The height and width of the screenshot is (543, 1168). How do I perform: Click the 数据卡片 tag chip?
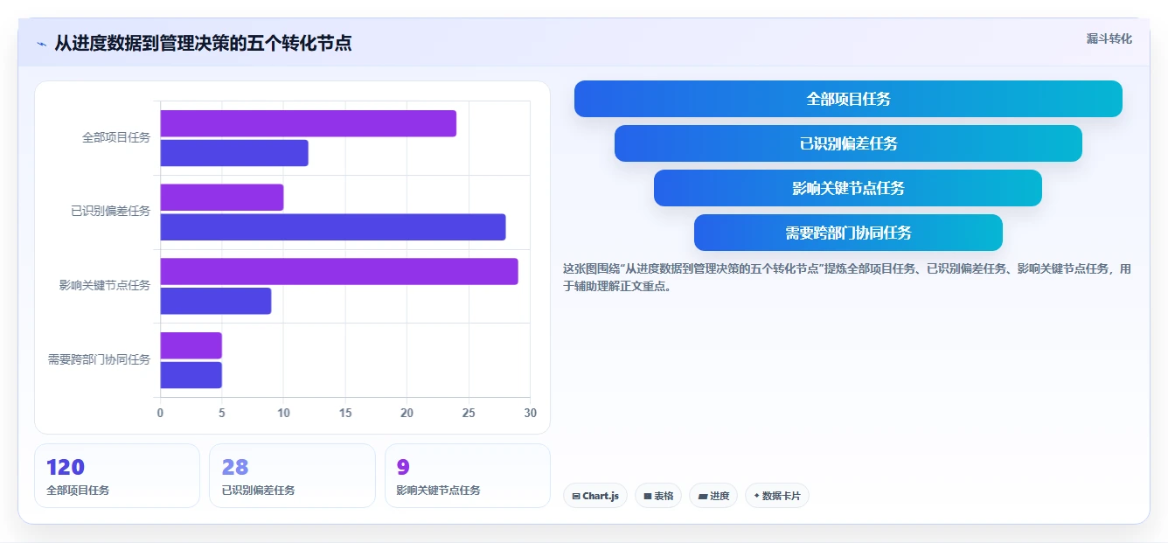pos(777,496)
